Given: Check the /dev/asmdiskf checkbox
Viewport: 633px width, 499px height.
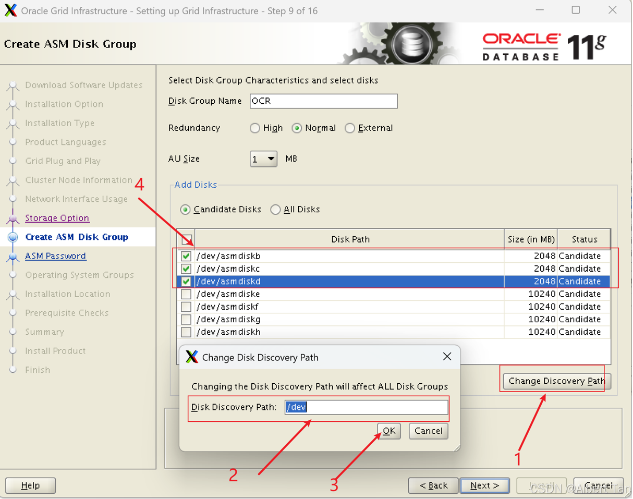Looking at the screenshot, I should (186, 307).
